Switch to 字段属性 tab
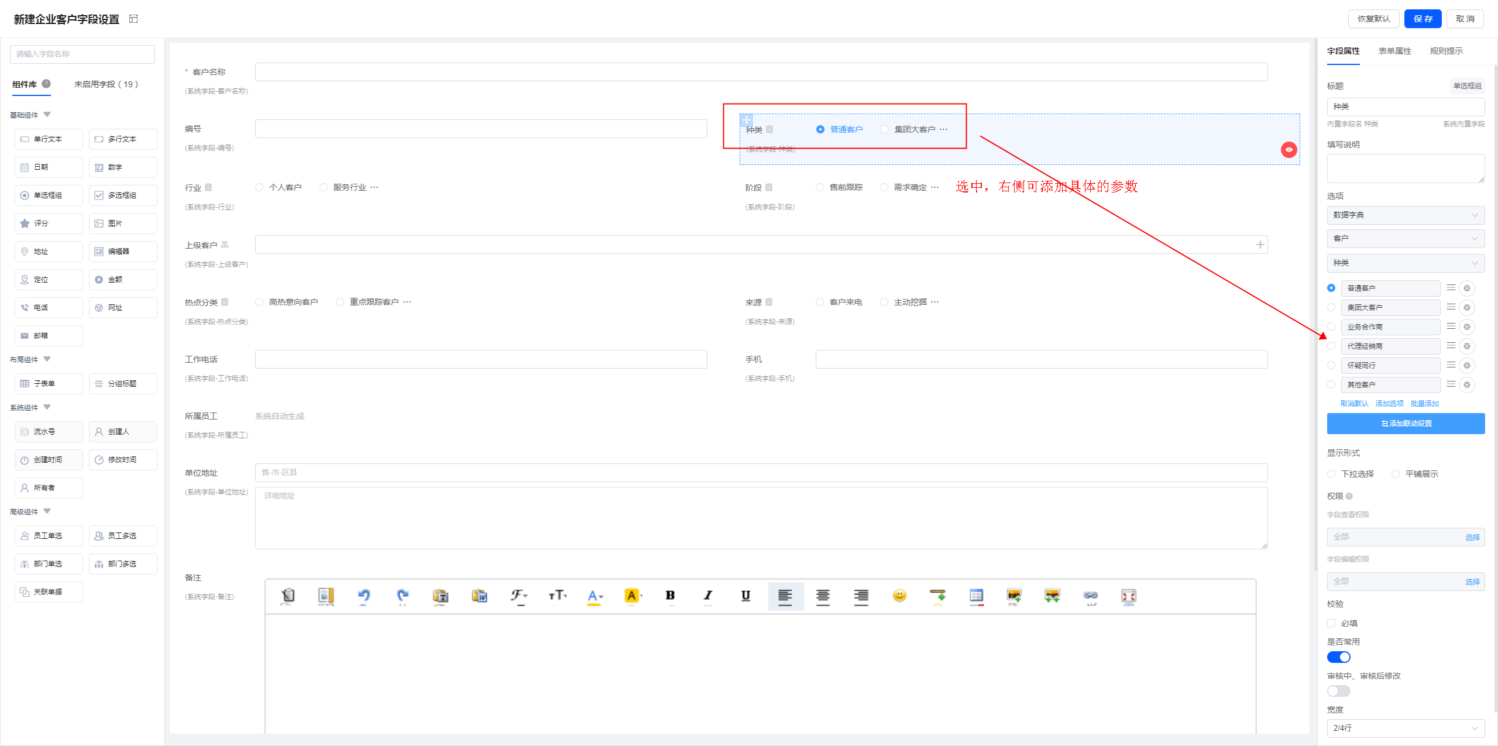Screen dimensions: 1498x746 pos(1343,51)
